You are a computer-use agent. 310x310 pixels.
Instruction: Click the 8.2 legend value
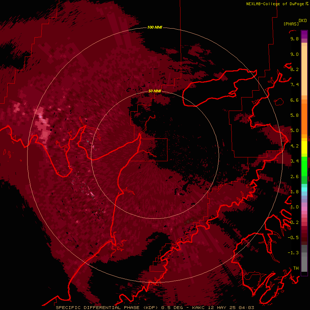click(x=294, y=69)
